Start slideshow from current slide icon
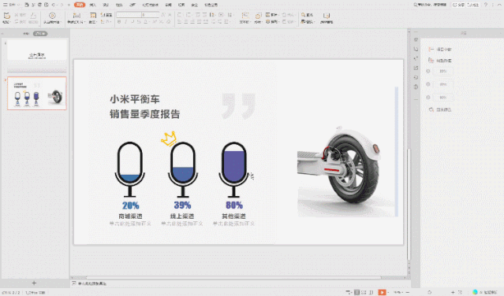504x296 pixels. coord(52,16)
